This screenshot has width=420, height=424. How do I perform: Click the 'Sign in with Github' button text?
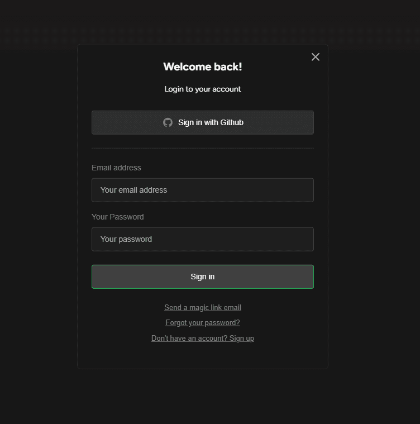211,122
